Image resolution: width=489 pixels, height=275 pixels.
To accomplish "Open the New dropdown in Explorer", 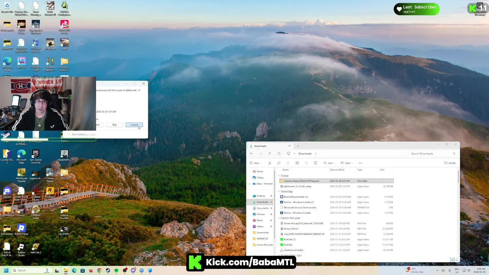I will (x=256, y=163).
